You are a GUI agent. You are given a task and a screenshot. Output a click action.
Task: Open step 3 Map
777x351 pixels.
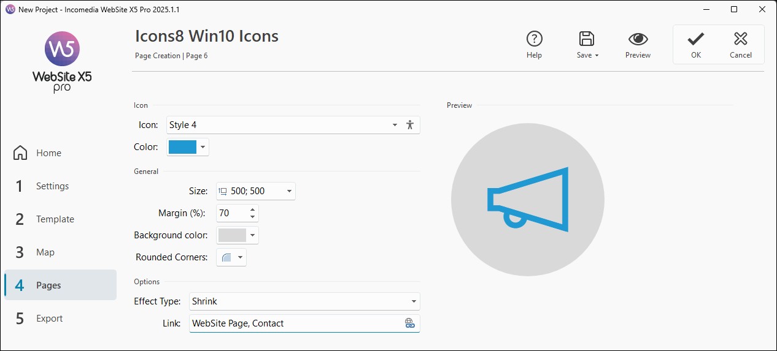click(x=60, y=252)
